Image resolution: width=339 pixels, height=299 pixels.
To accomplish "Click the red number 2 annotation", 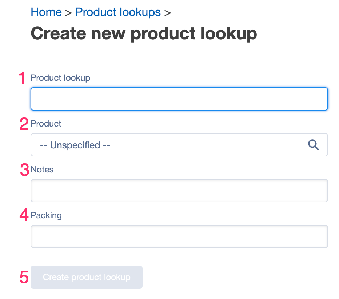I will tap(24, 124).
